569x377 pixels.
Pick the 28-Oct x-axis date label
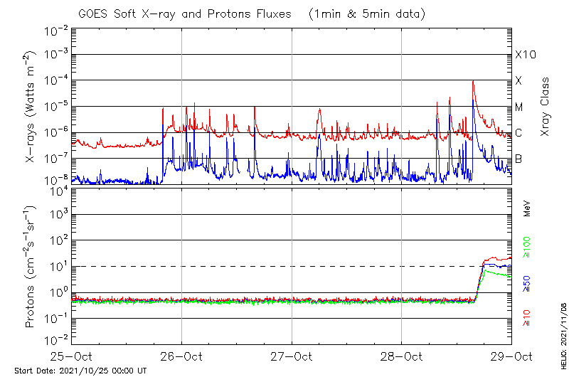click(x=401, y=356)
